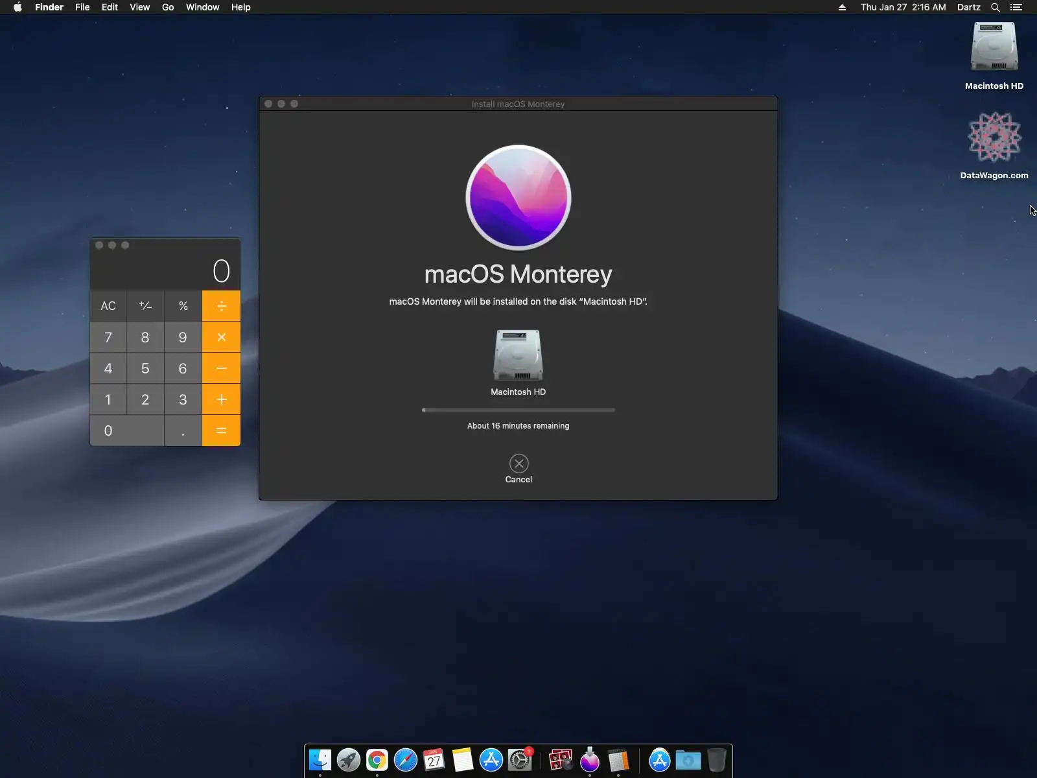Cancel the macOS Monterey installation

tap(518, 464)
